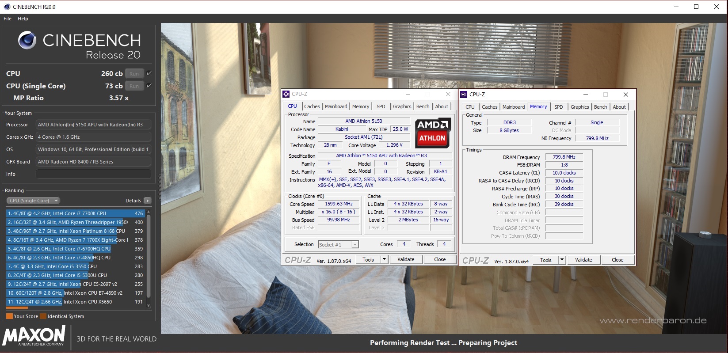Select SPD tab in right CPU-Z window

click(x=559, y=107)
